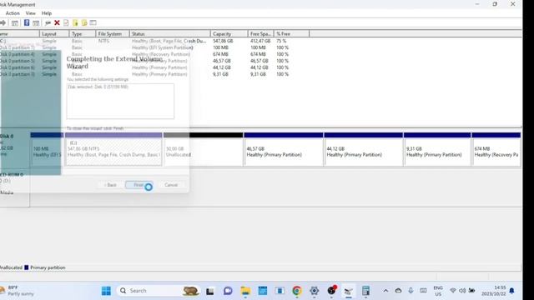
Task: Open the blue calendar-like taskbar app
Action: [x=263, y=291]
